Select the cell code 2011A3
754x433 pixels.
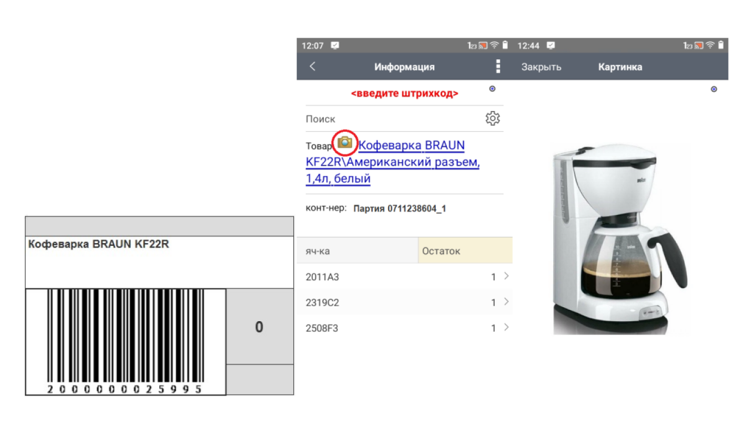point(322,277)
